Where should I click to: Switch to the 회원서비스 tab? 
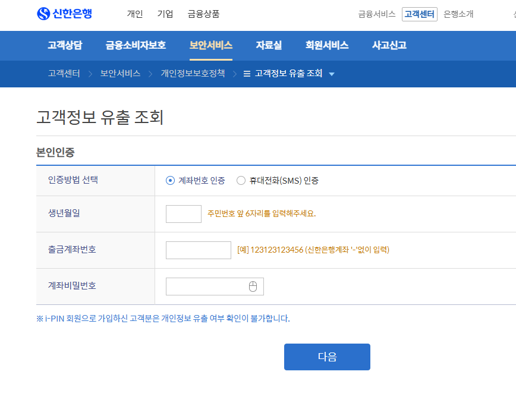click(x=327, y=45)
